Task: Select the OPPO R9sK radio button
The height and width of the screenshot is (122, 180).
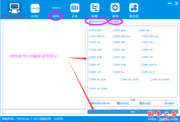Action: tap(114, 30)
